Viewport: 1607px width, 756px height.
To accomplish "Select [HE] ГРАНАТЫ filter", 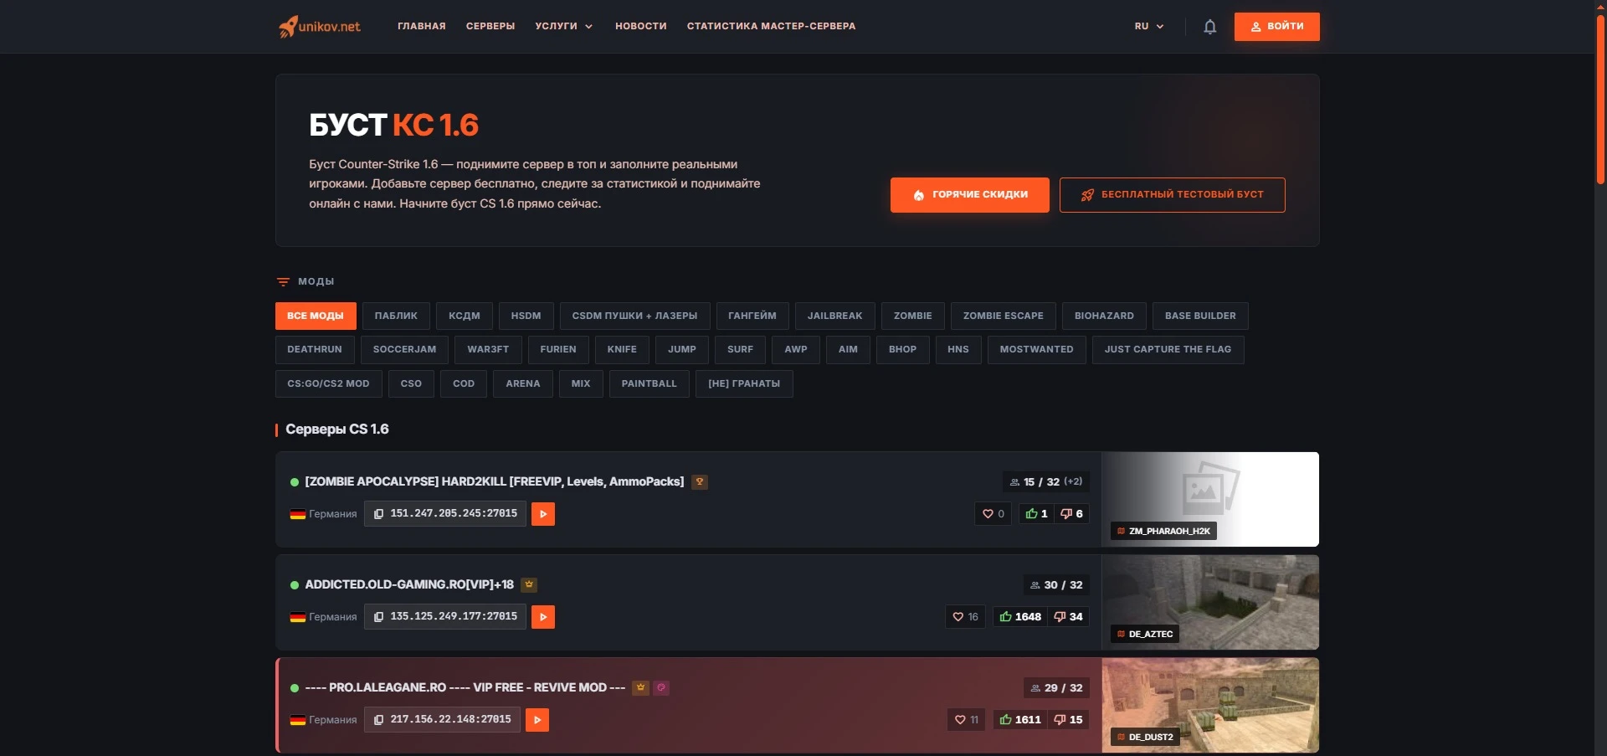I will (x=744, y=384).
